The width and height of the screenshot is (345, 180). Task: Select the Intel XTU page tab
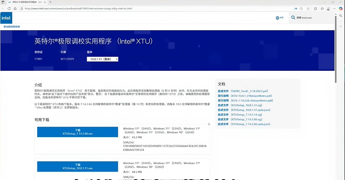coord(27,2)
